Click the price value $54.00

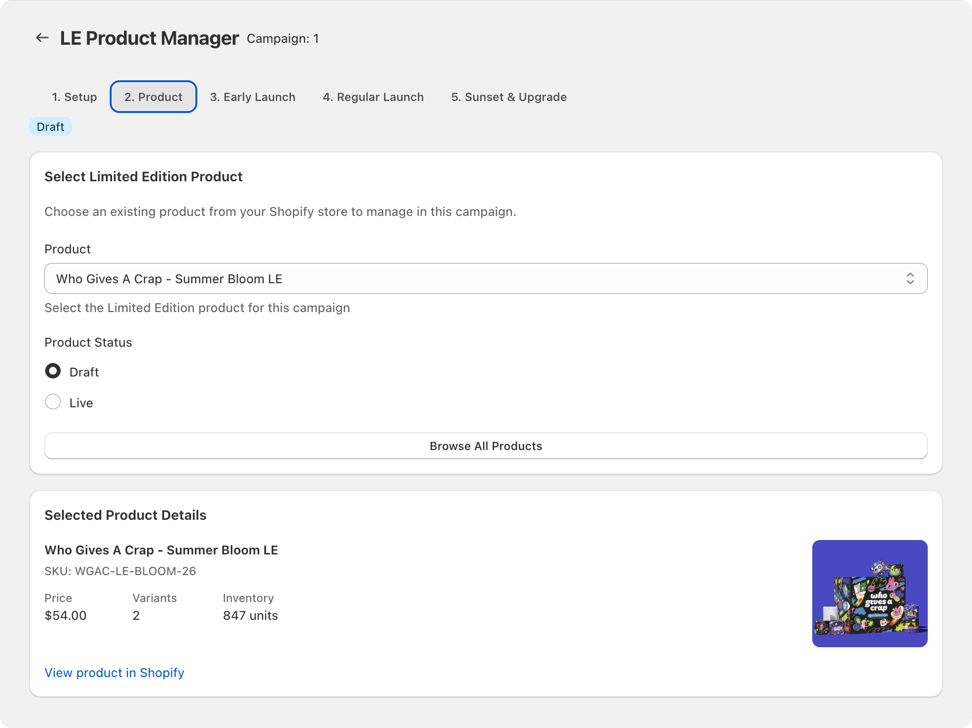point(65,615)
